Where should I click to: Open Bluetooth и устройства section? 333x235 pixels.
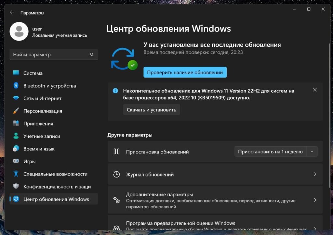[x=54, y=85]
